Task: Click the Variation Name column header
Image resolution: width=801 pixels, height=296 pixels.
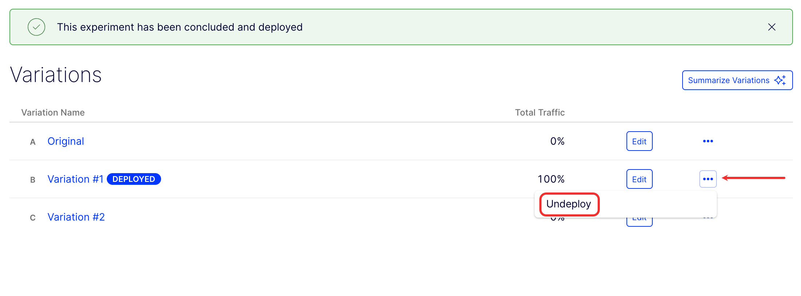Action: 53,112
